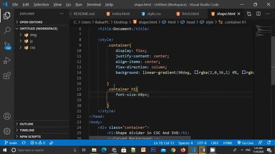Open the Terminal menu
Image resolution: width=275 pixels, height=154 pixels.
(x=94, y=5)
